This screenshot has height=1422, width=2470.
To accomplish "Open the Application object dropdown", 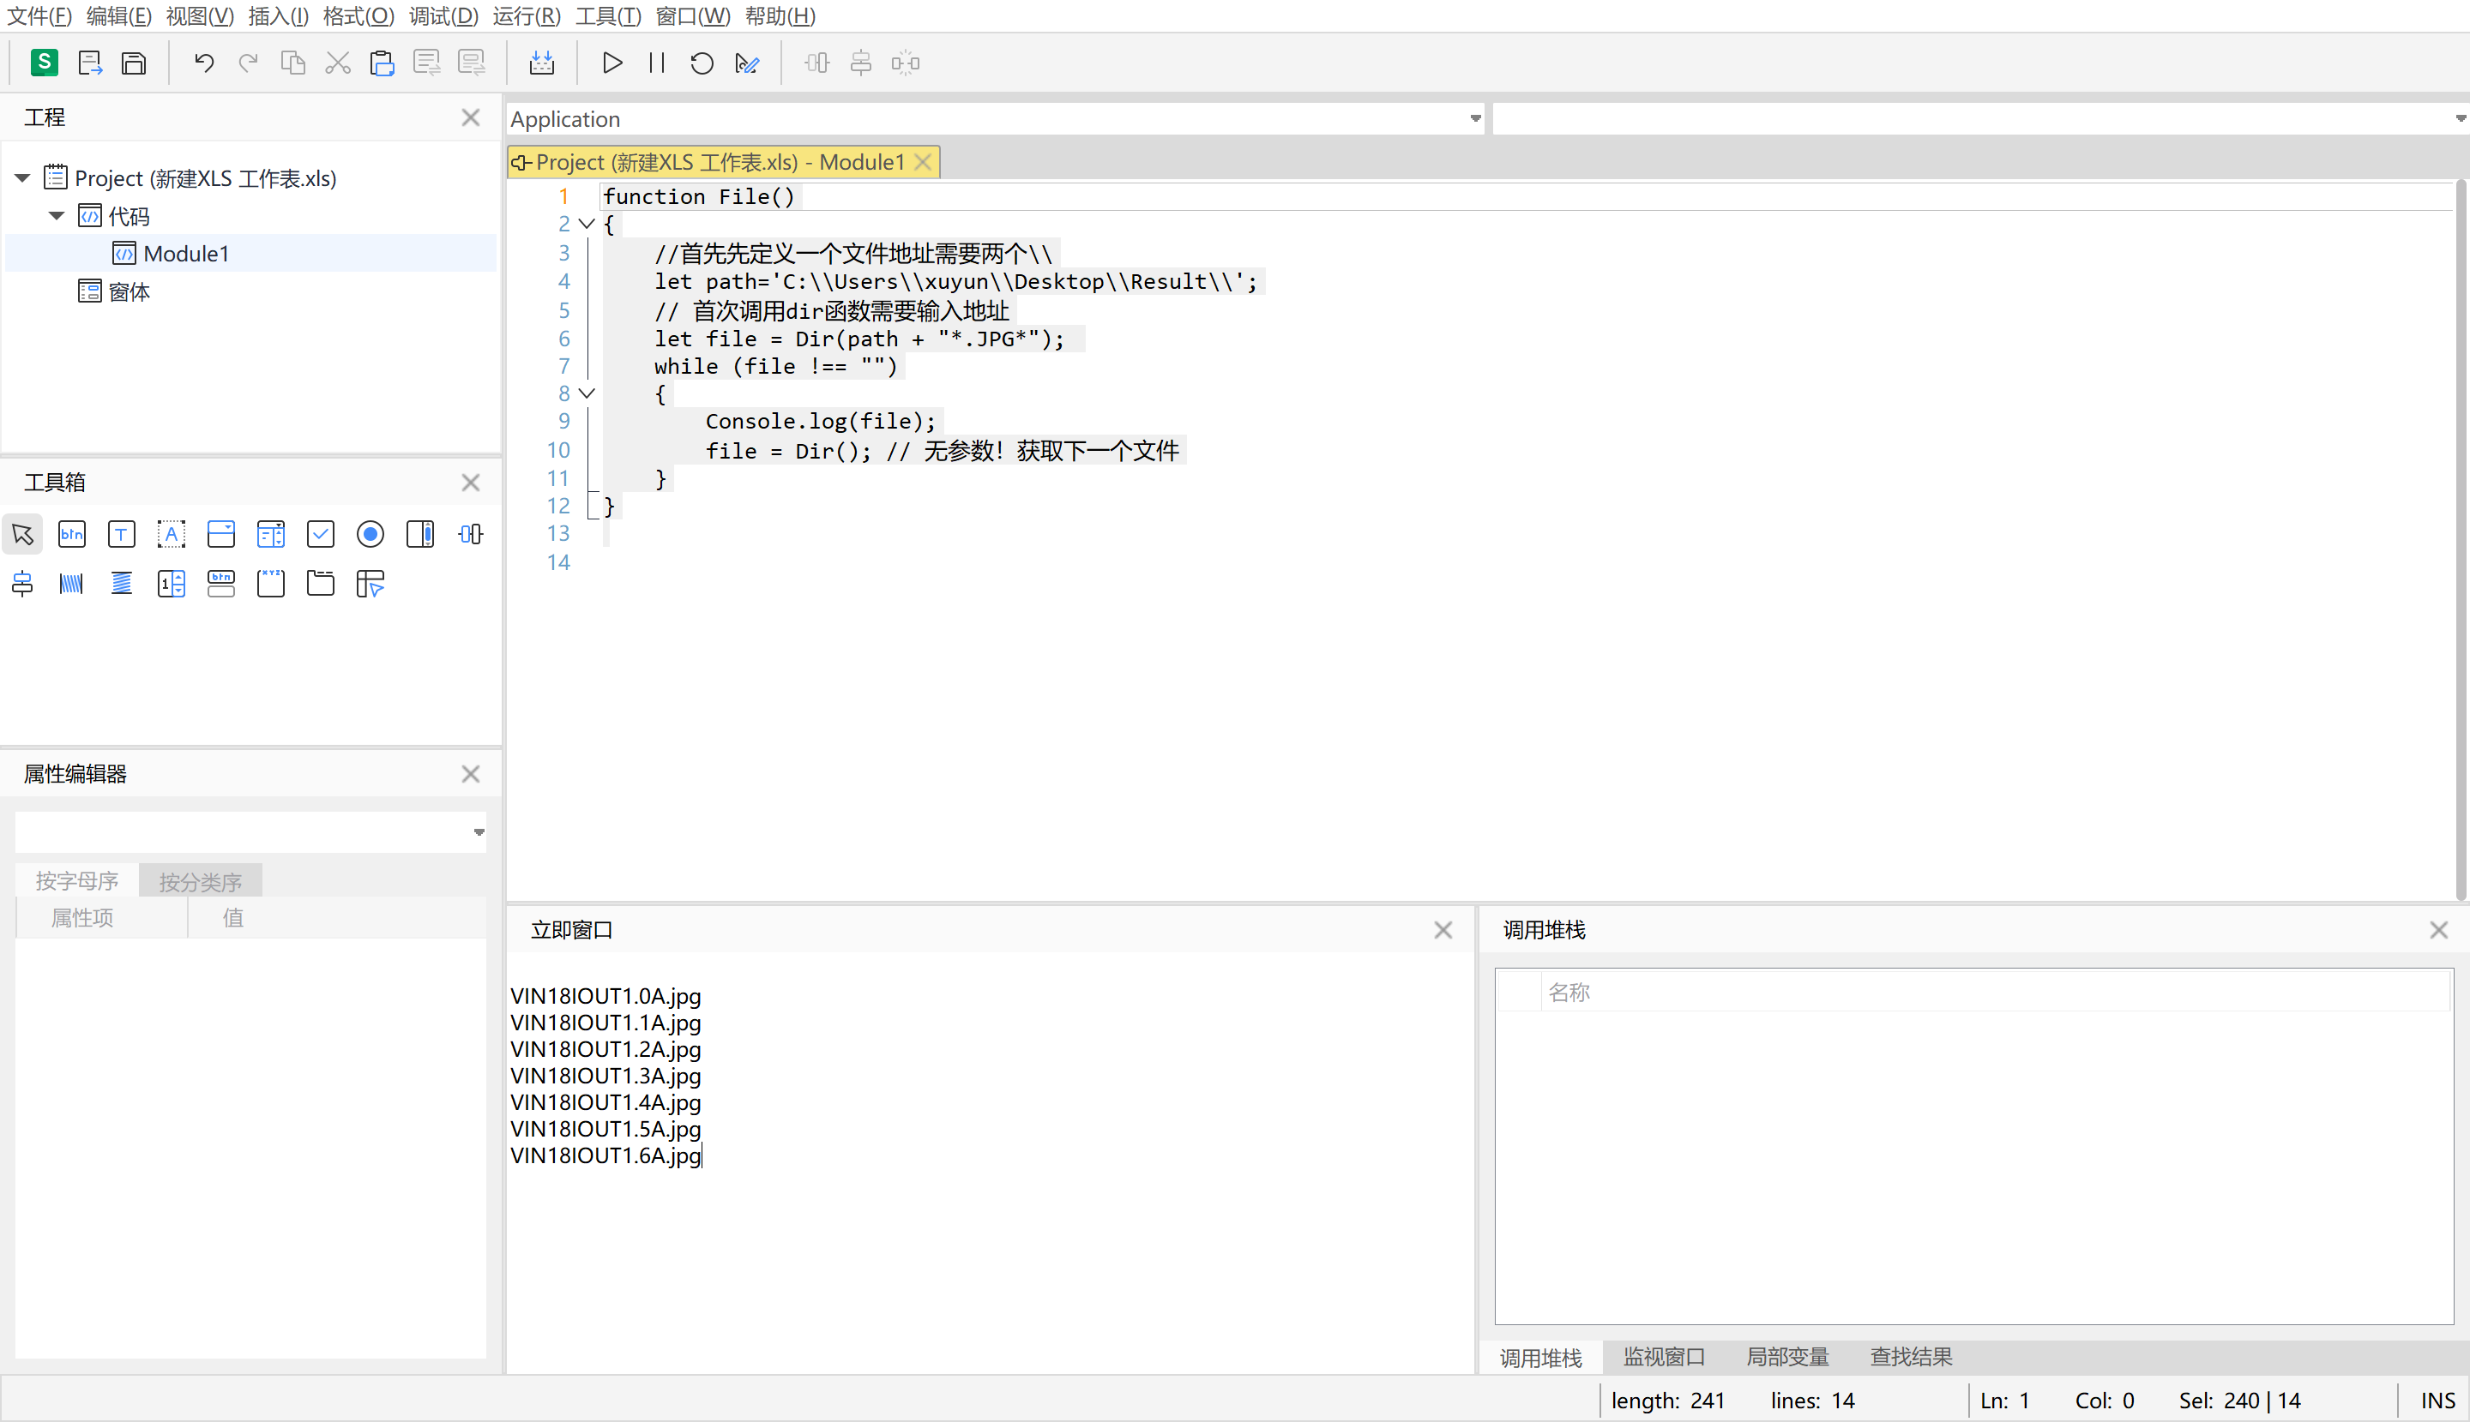I will [x=1474, y=119].
